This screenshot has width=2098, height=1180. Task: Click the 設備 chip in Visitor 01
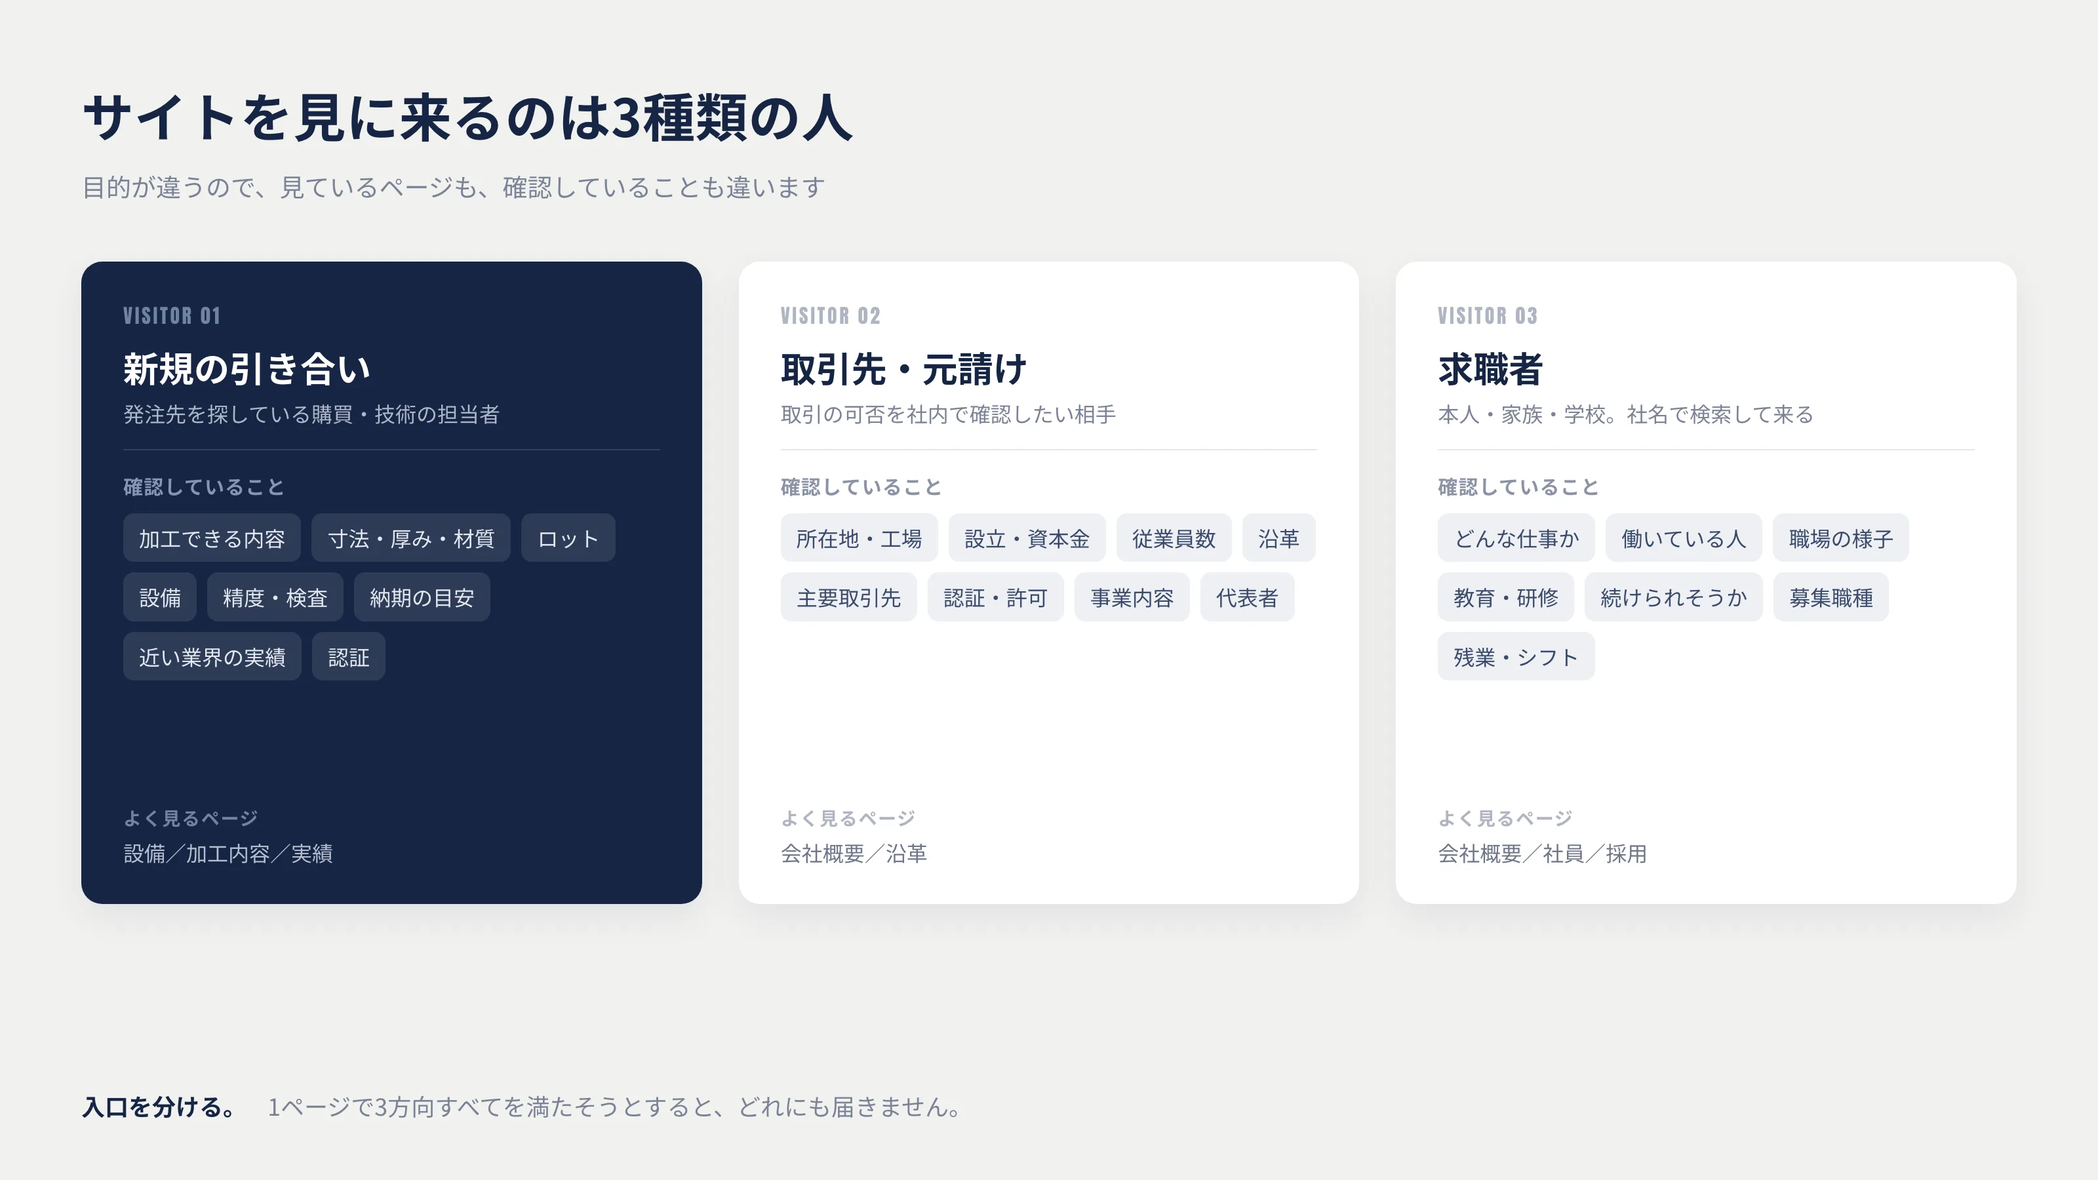coord(159,598)
